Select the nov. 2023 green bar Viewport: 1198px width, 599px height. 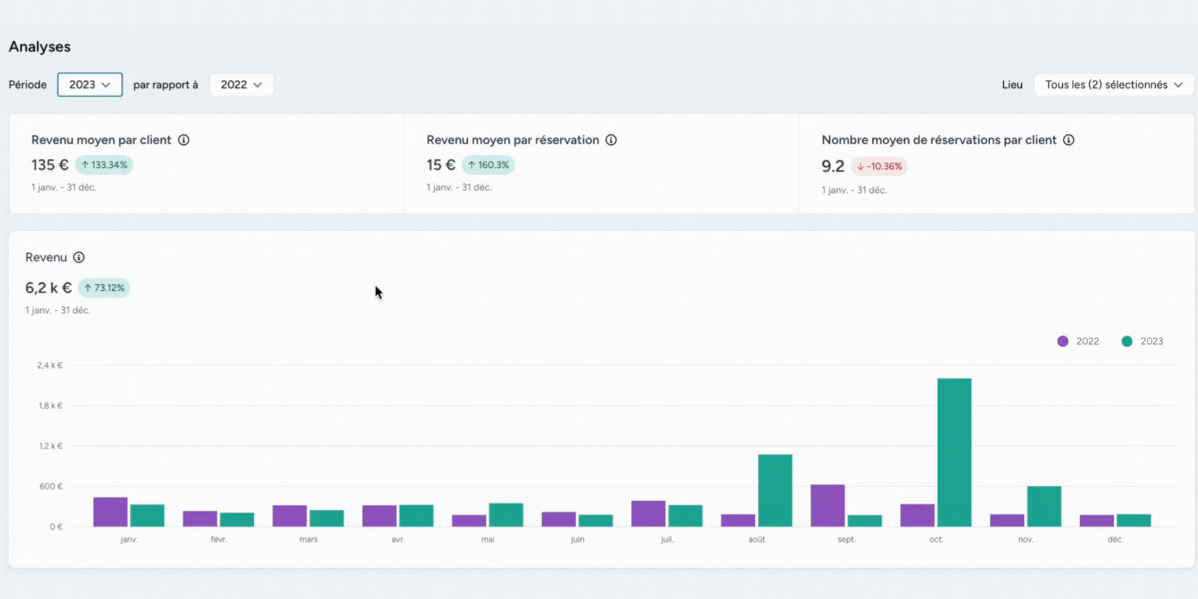(1043, 506)
